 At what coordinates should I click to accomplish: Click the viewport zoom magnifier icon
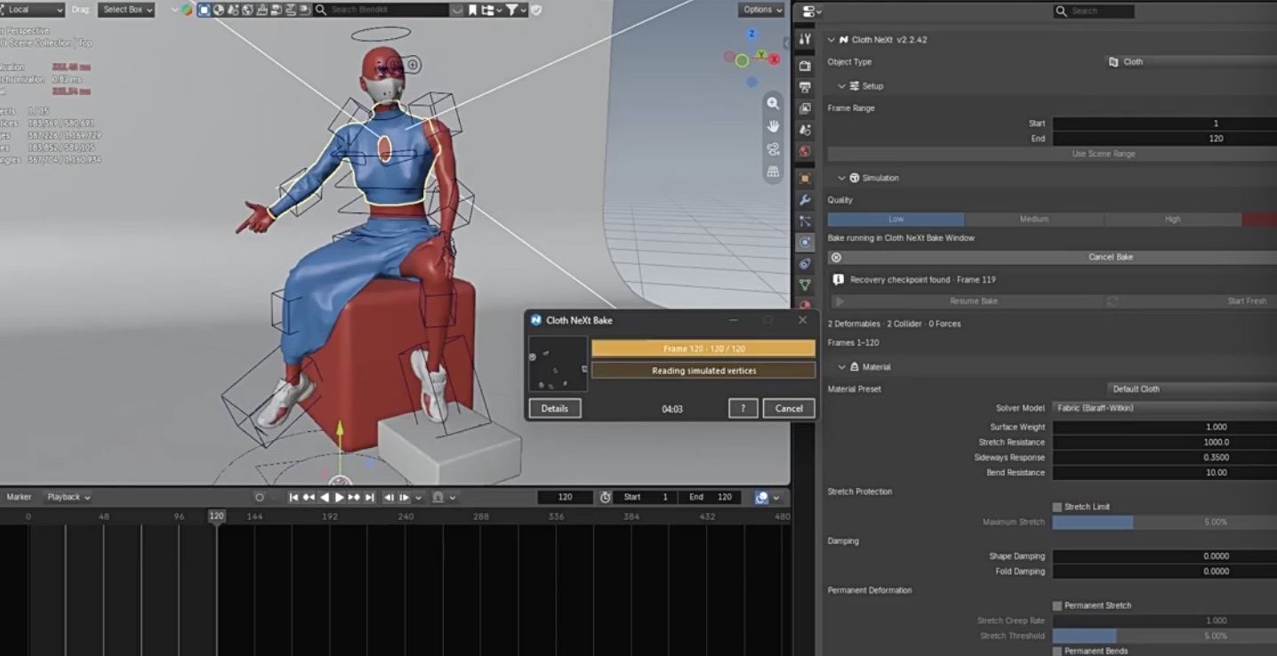(773, 103)
